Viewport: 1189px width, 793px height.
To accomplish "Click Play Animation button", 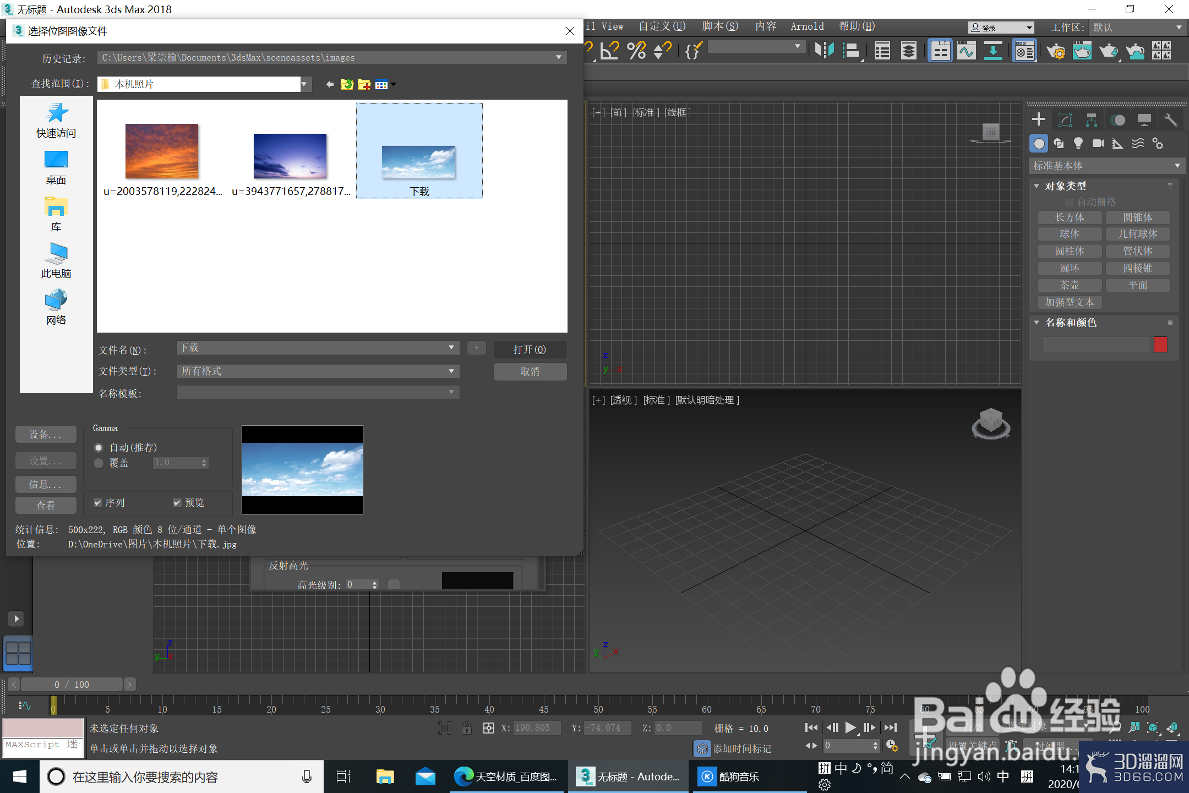I will (x=850, y=727).
